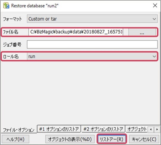
Task: Click the ヘルプ(H) button
Action: [15, 139]
